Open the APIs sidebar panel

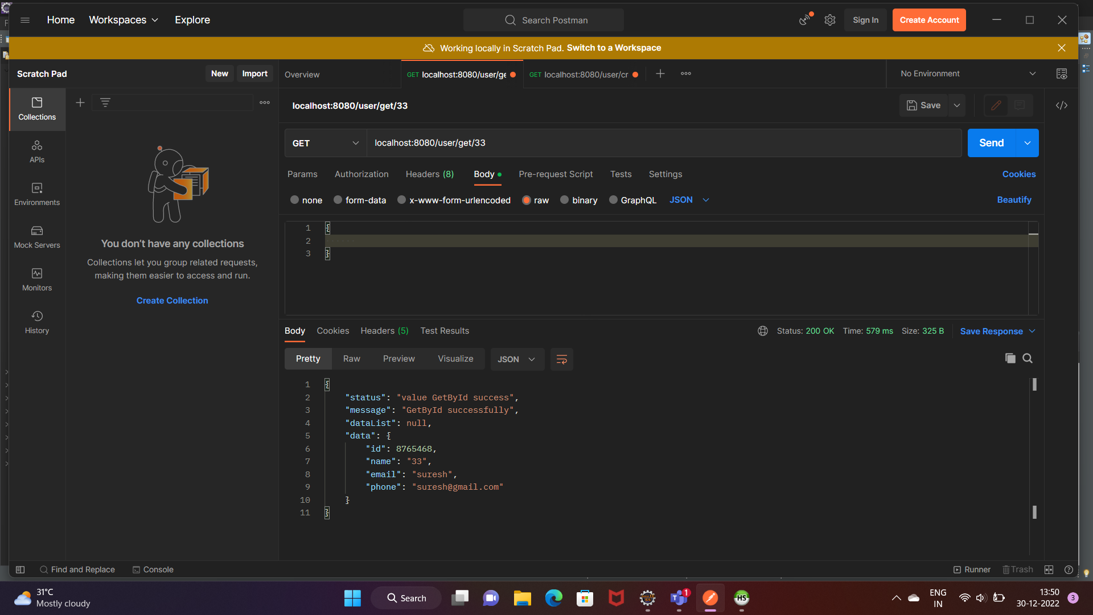pos(37,151)
